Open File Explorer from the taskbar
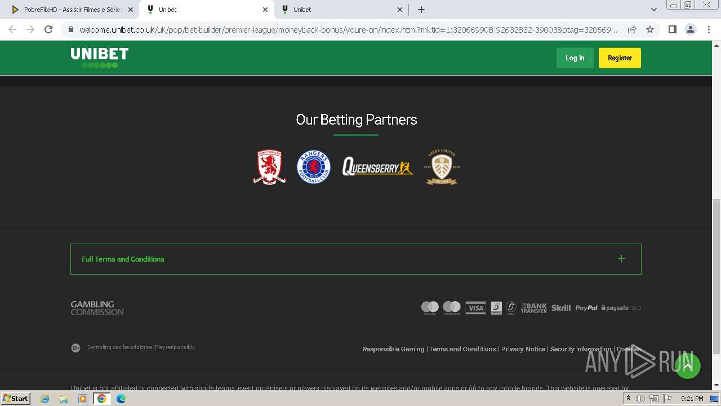 coord(64,399)
